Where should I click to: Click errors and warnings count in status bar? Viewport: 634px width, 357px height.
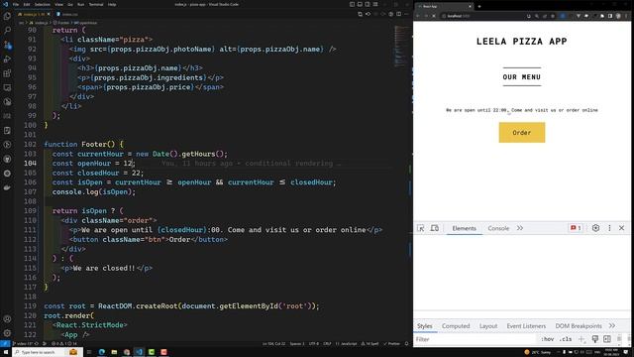63,344
